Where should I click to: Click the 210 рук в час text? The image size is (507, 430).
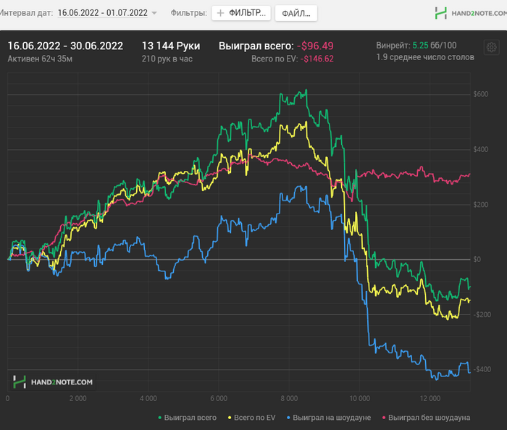[x=167, y=59]
